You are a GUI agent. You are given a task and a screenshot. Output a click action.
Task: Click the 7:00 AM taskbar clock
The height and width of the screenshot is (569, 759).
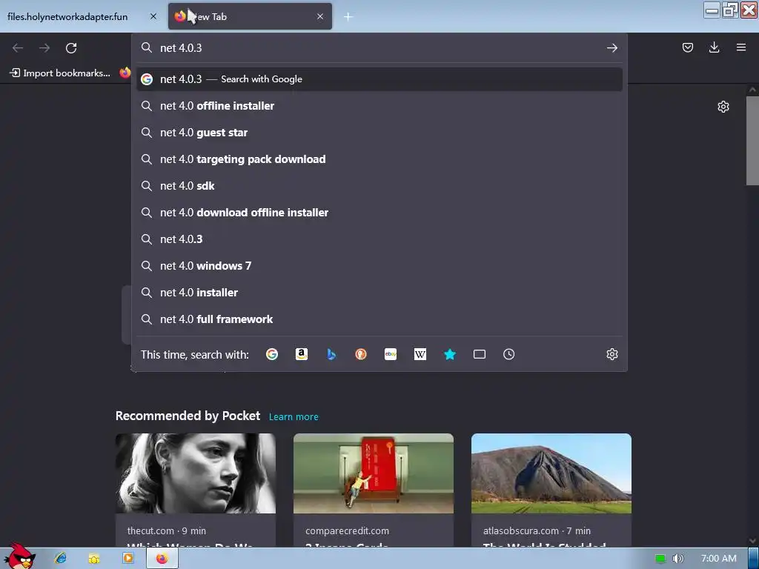pyautogui.click(x=719, y=559)
